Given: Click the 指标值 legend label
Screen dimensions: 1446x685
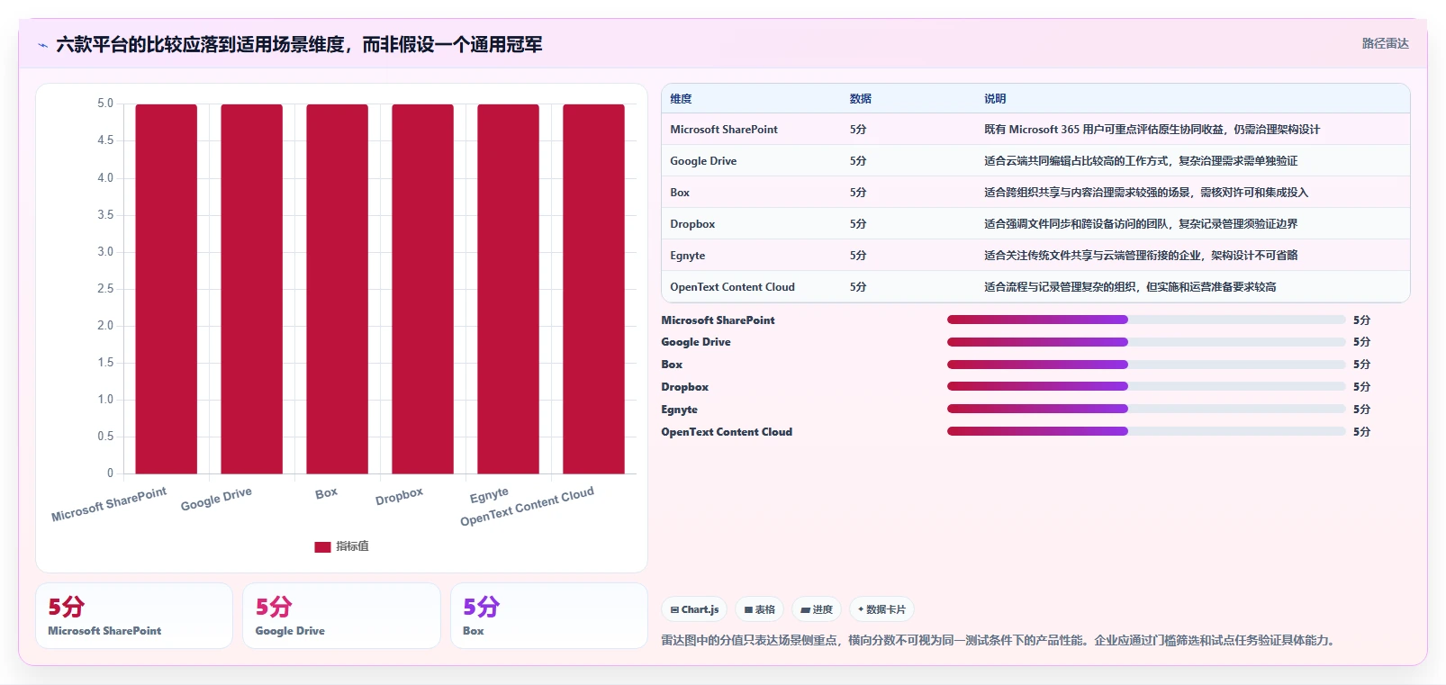Looking at the screenshot, I should click(x=352, y=546).
